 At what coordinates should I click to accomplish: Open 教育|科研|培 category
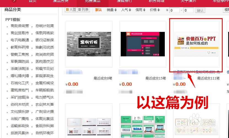pyautogui.click(x=20, y=47)
